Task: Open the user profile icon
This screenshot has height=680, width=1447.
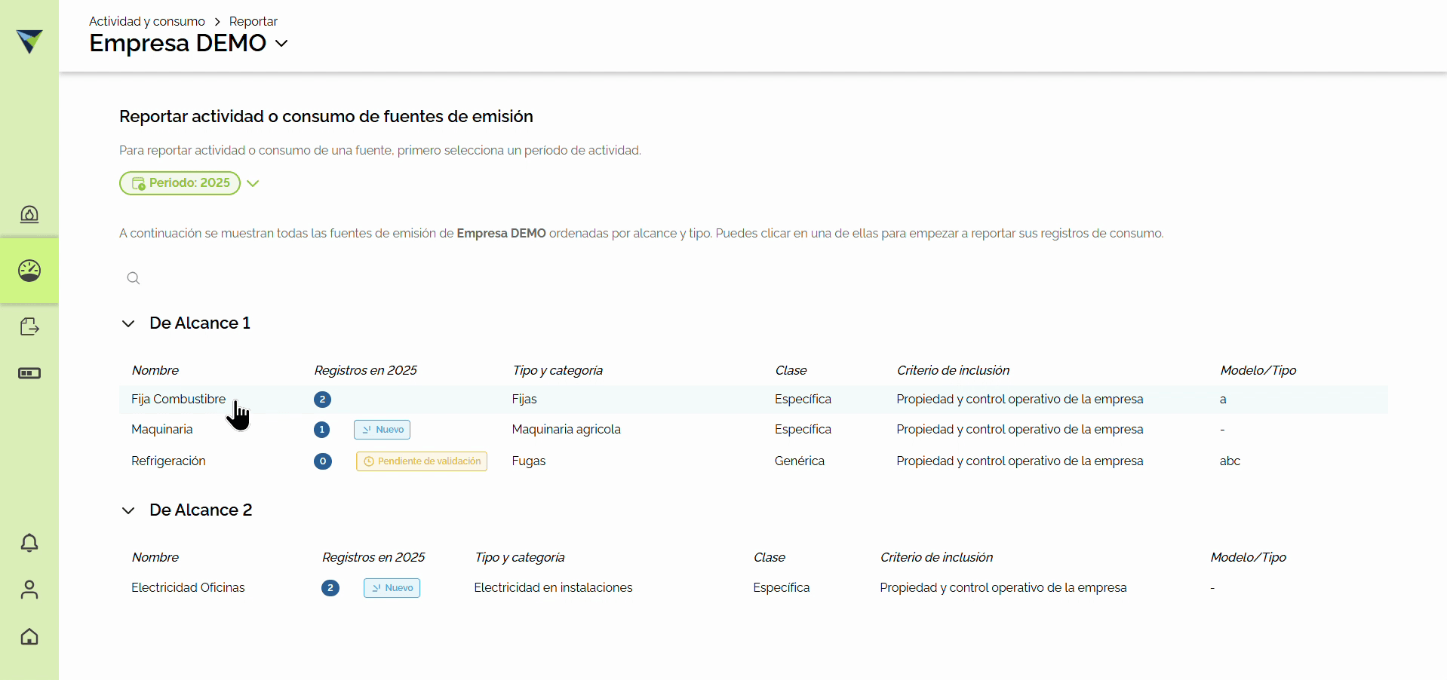Action: [x=29, y=590]
